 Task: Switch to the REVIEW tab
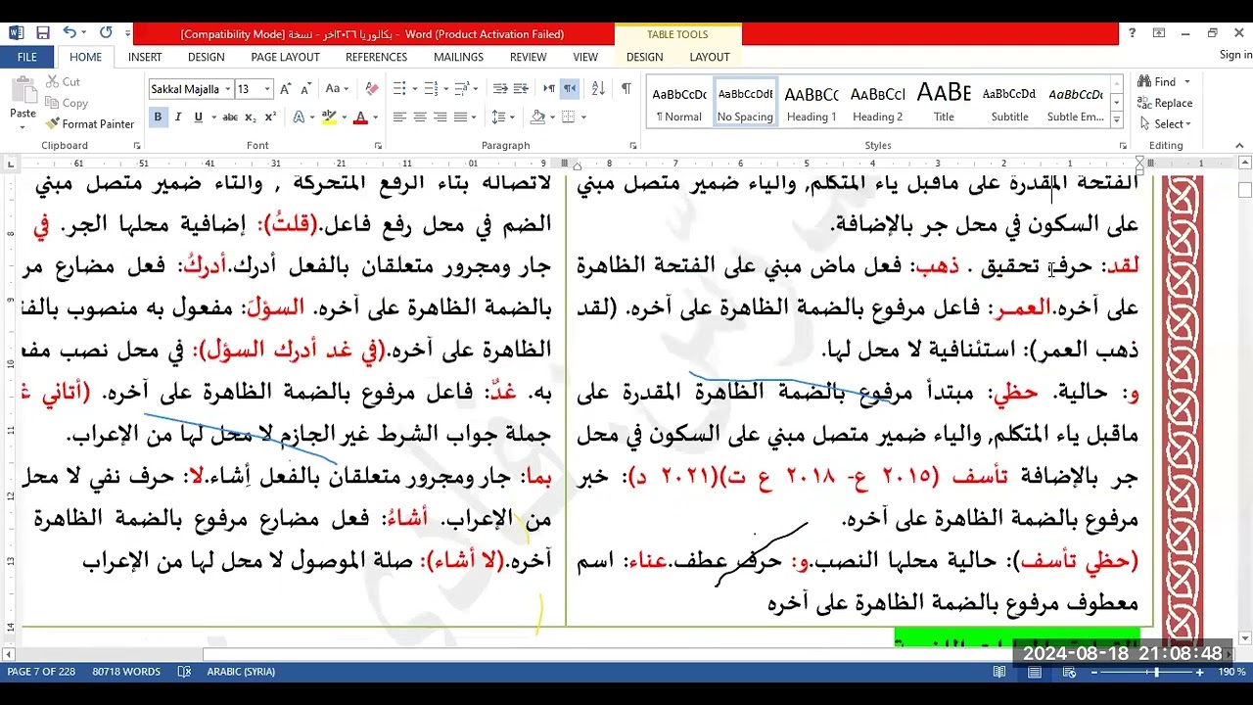pyautogui.click(x=528, y=57)
